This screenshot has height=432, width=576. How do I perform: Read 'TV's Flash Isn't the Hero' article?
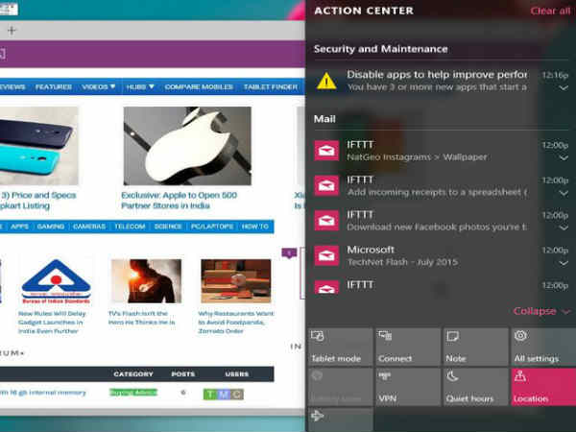(141, 318)
